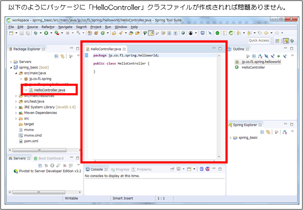
Task: Open the Quick Access search field
Action: point(259,40)
